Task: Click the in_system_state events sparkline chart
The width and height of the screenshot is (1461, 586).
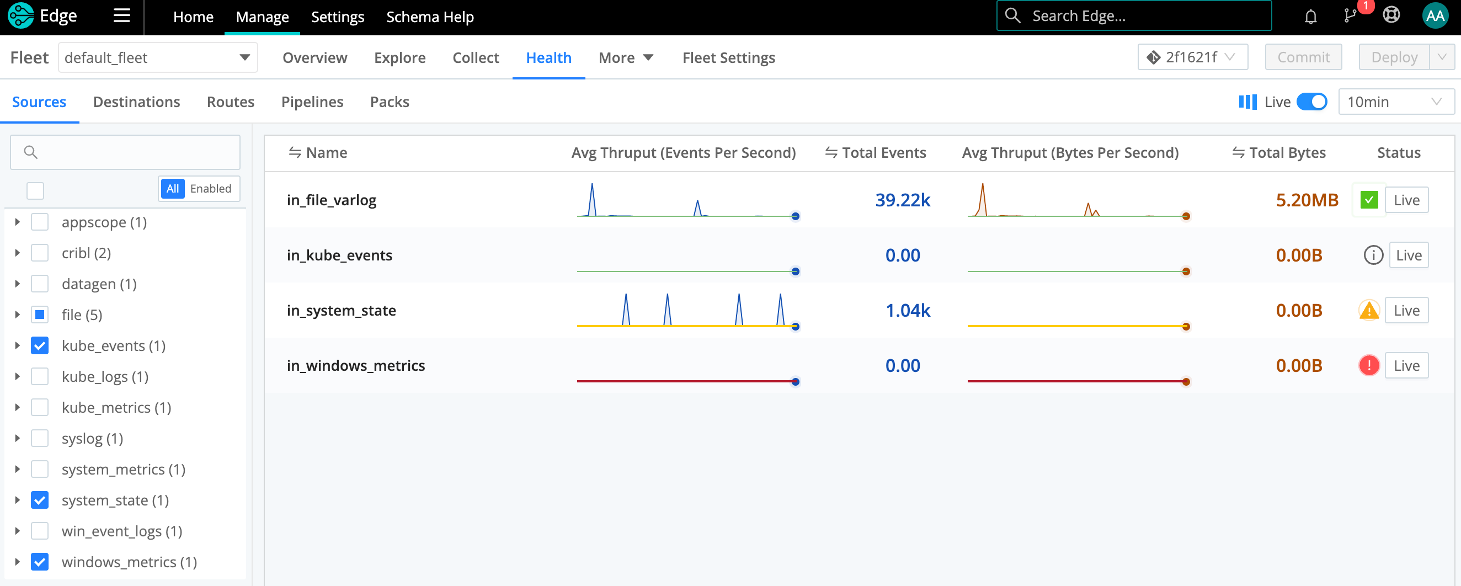Action: pos(686,311)
